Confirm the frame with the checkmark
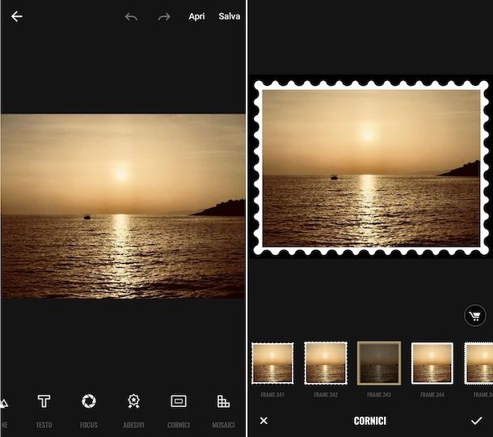Viewport: 493px width, 437px height. (476, 420)
